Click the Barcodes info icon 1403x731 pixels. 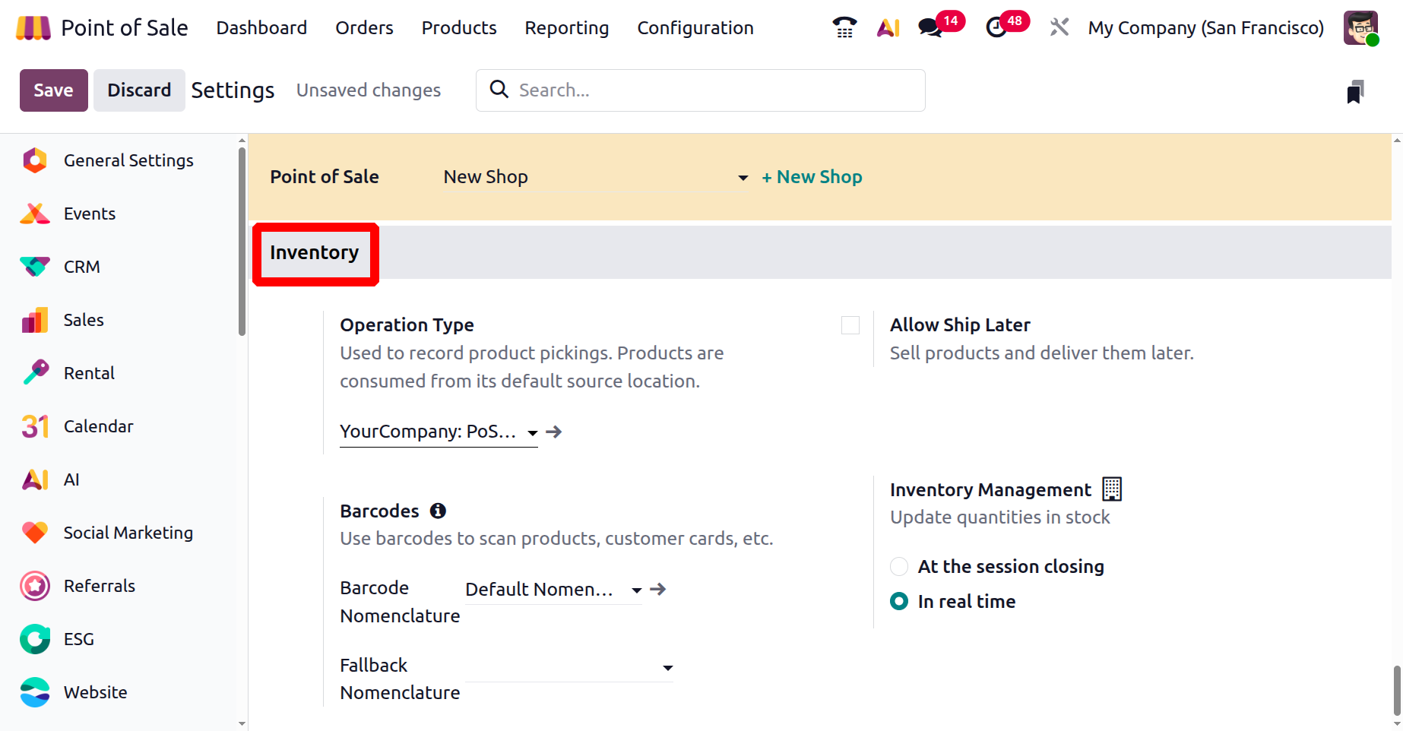(x=438, y=511)
